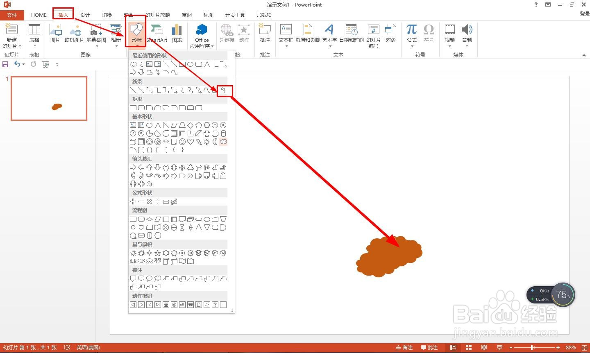590x353 pixels.
Task: Pick the heart shape in 基本形状
Action: 191,142
